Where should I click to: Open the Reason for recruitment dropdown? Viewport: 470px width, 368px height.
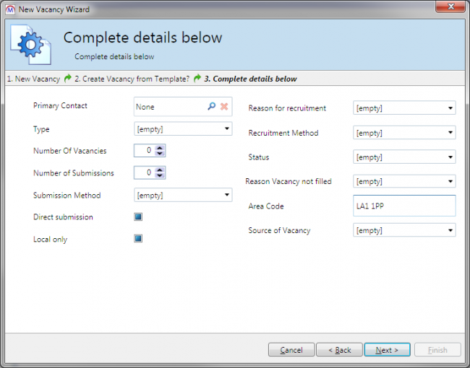pos(450,108)
